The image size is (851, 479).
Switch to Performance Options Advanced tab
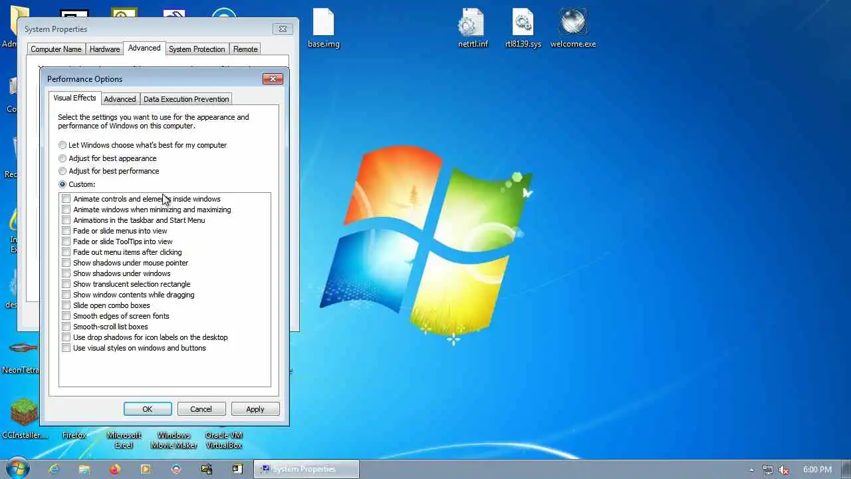click(120, 99)
